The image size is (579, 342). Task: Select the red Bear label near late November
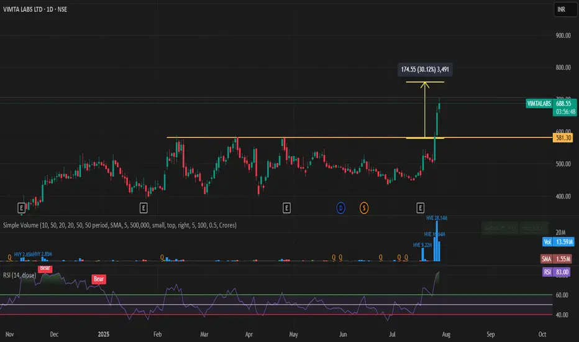pyautogui.click(x=45, y=269)
